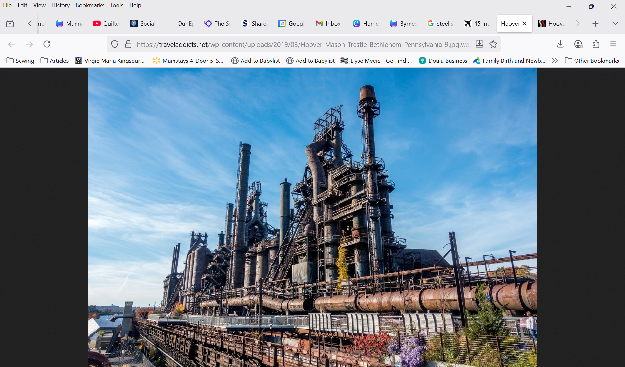The width and height of the screenshot is (625, 367).
Task: Open the Doula Business bookmark
Action: (443, 61)
